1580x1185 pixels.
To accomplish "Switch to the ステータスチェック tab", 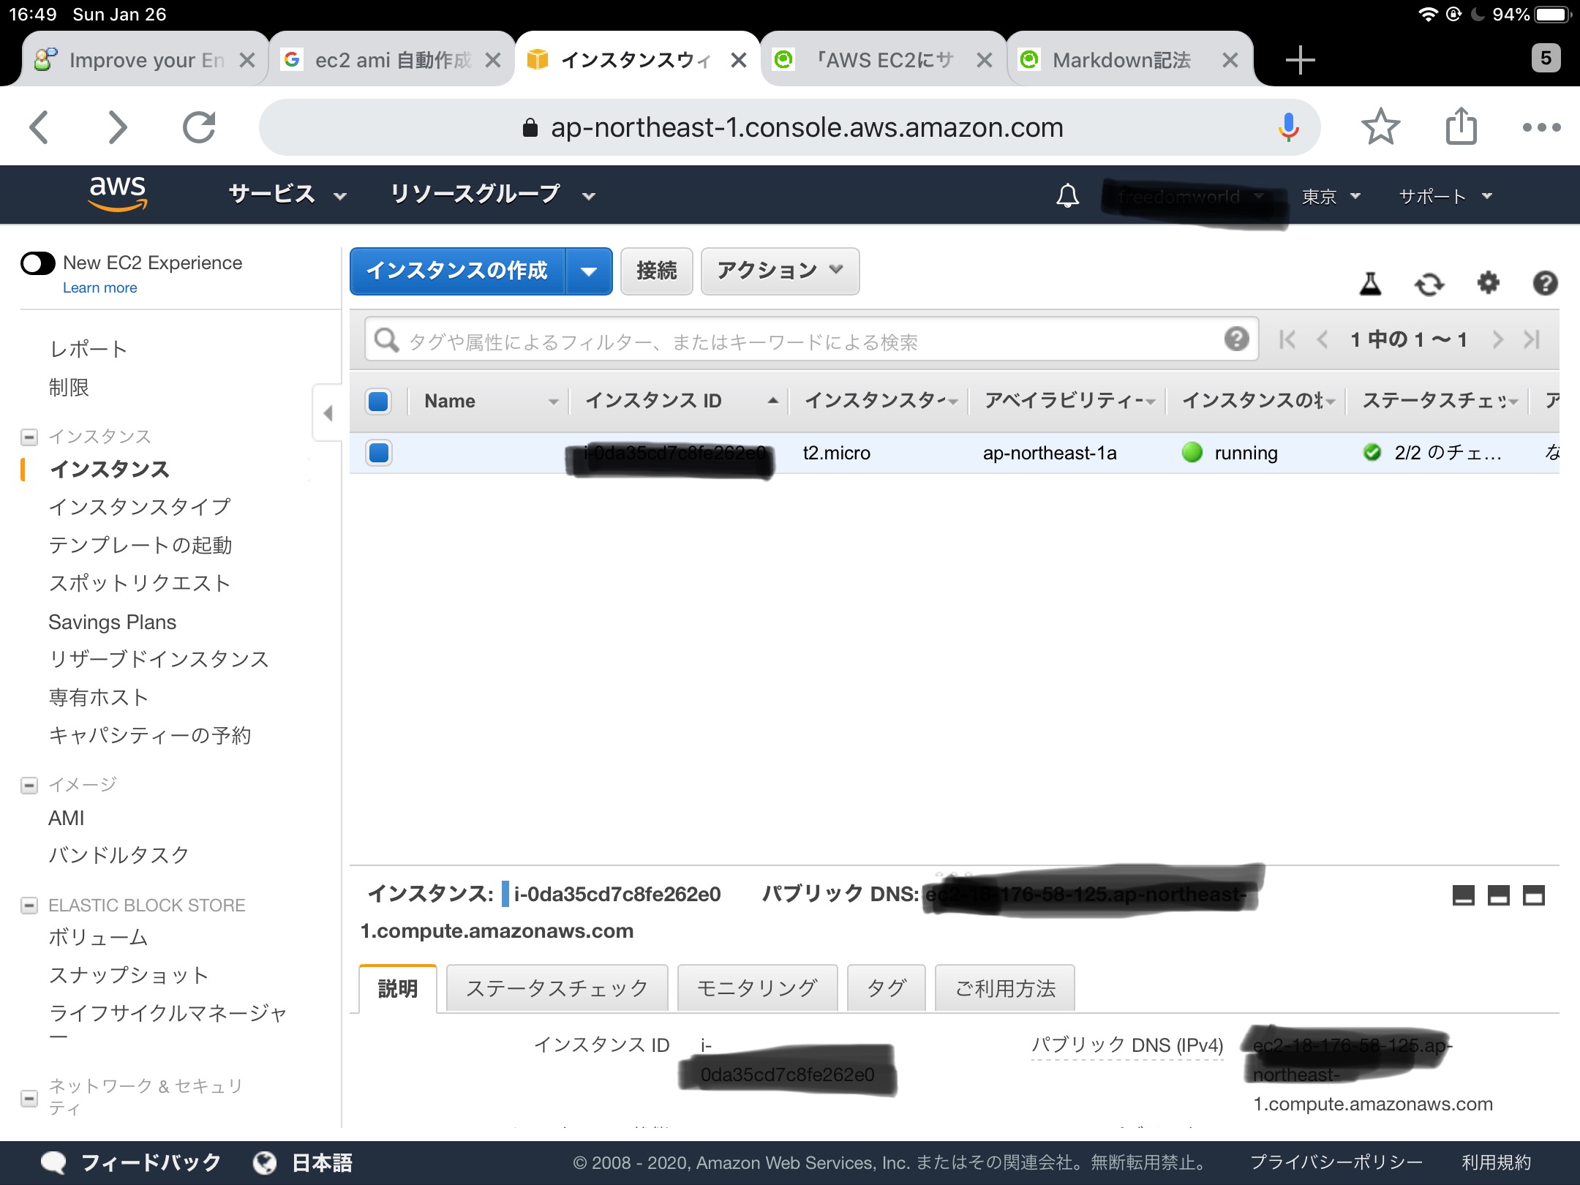I will point(557,989).
